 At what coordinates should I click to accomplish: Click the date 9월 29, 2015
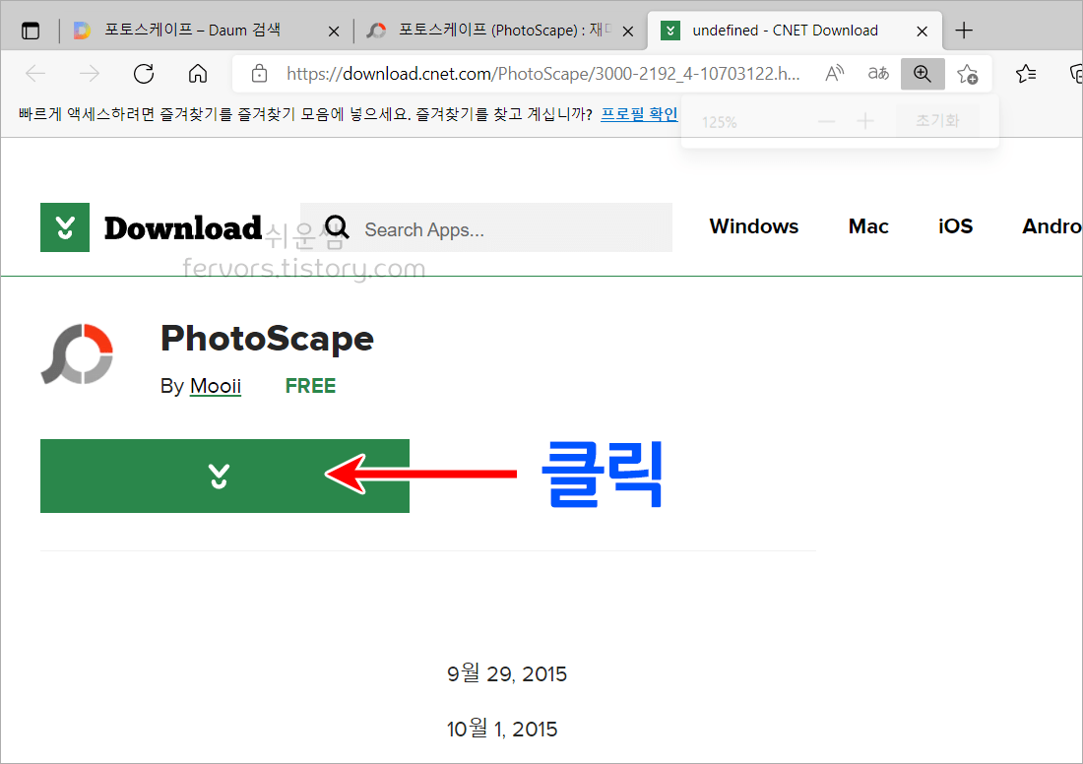[x=507, y=673]
